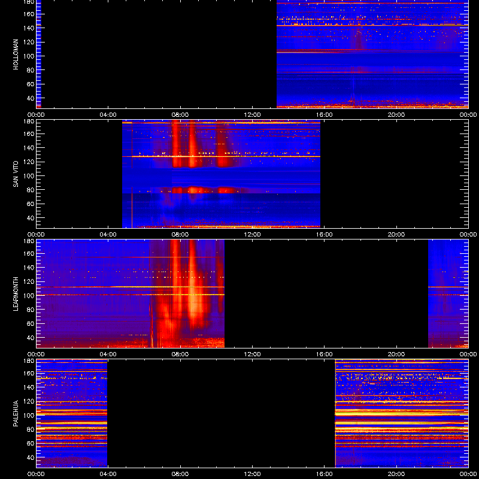Select the 160 frequency label on Holloman axis
479x479 pixels.
pyautogui.click(x=30, y=14)
